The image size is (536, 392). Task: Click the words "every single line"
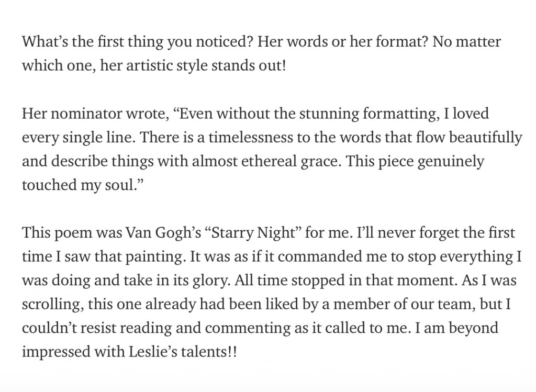click(79, 138)
